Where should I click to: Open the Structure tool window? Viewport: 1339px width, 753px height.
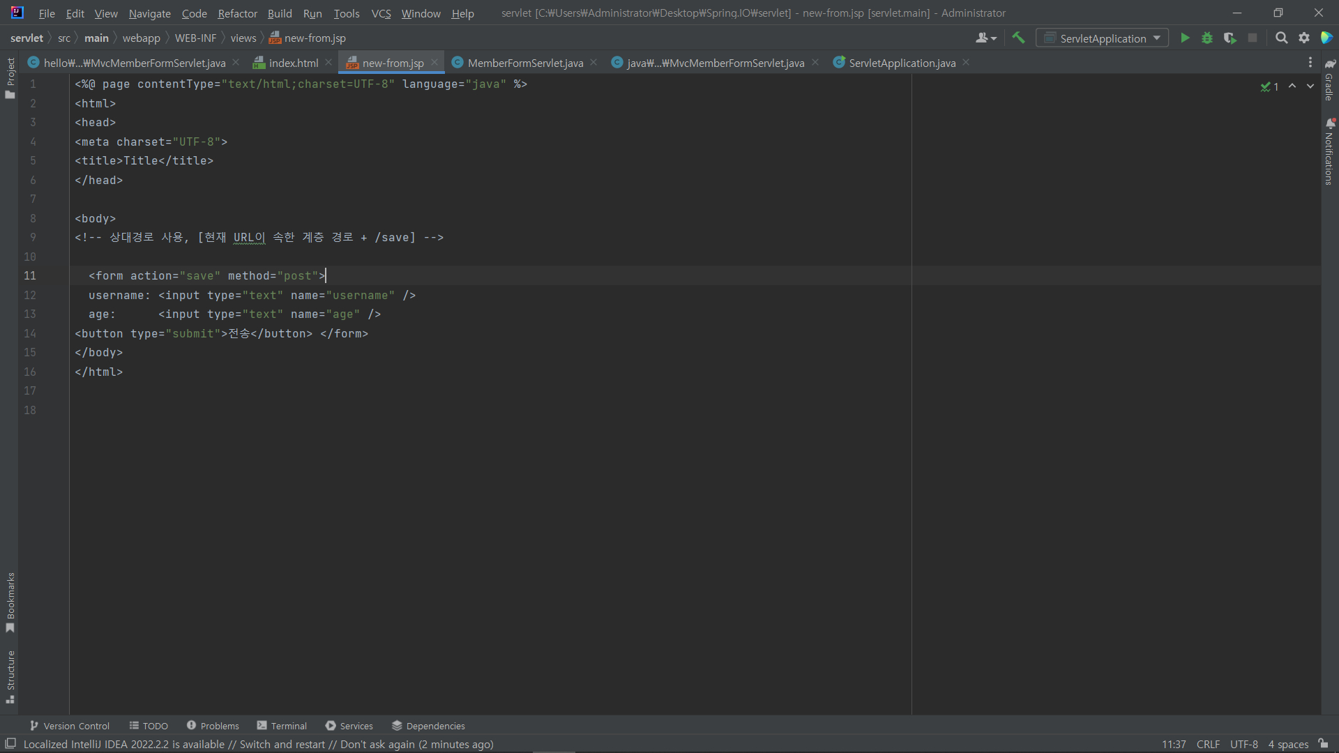click(10, 677)
